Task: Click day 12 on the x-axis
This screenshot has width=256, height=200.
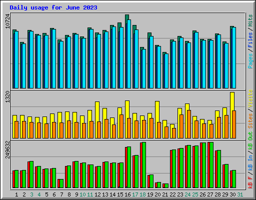Action: [97, 194]
